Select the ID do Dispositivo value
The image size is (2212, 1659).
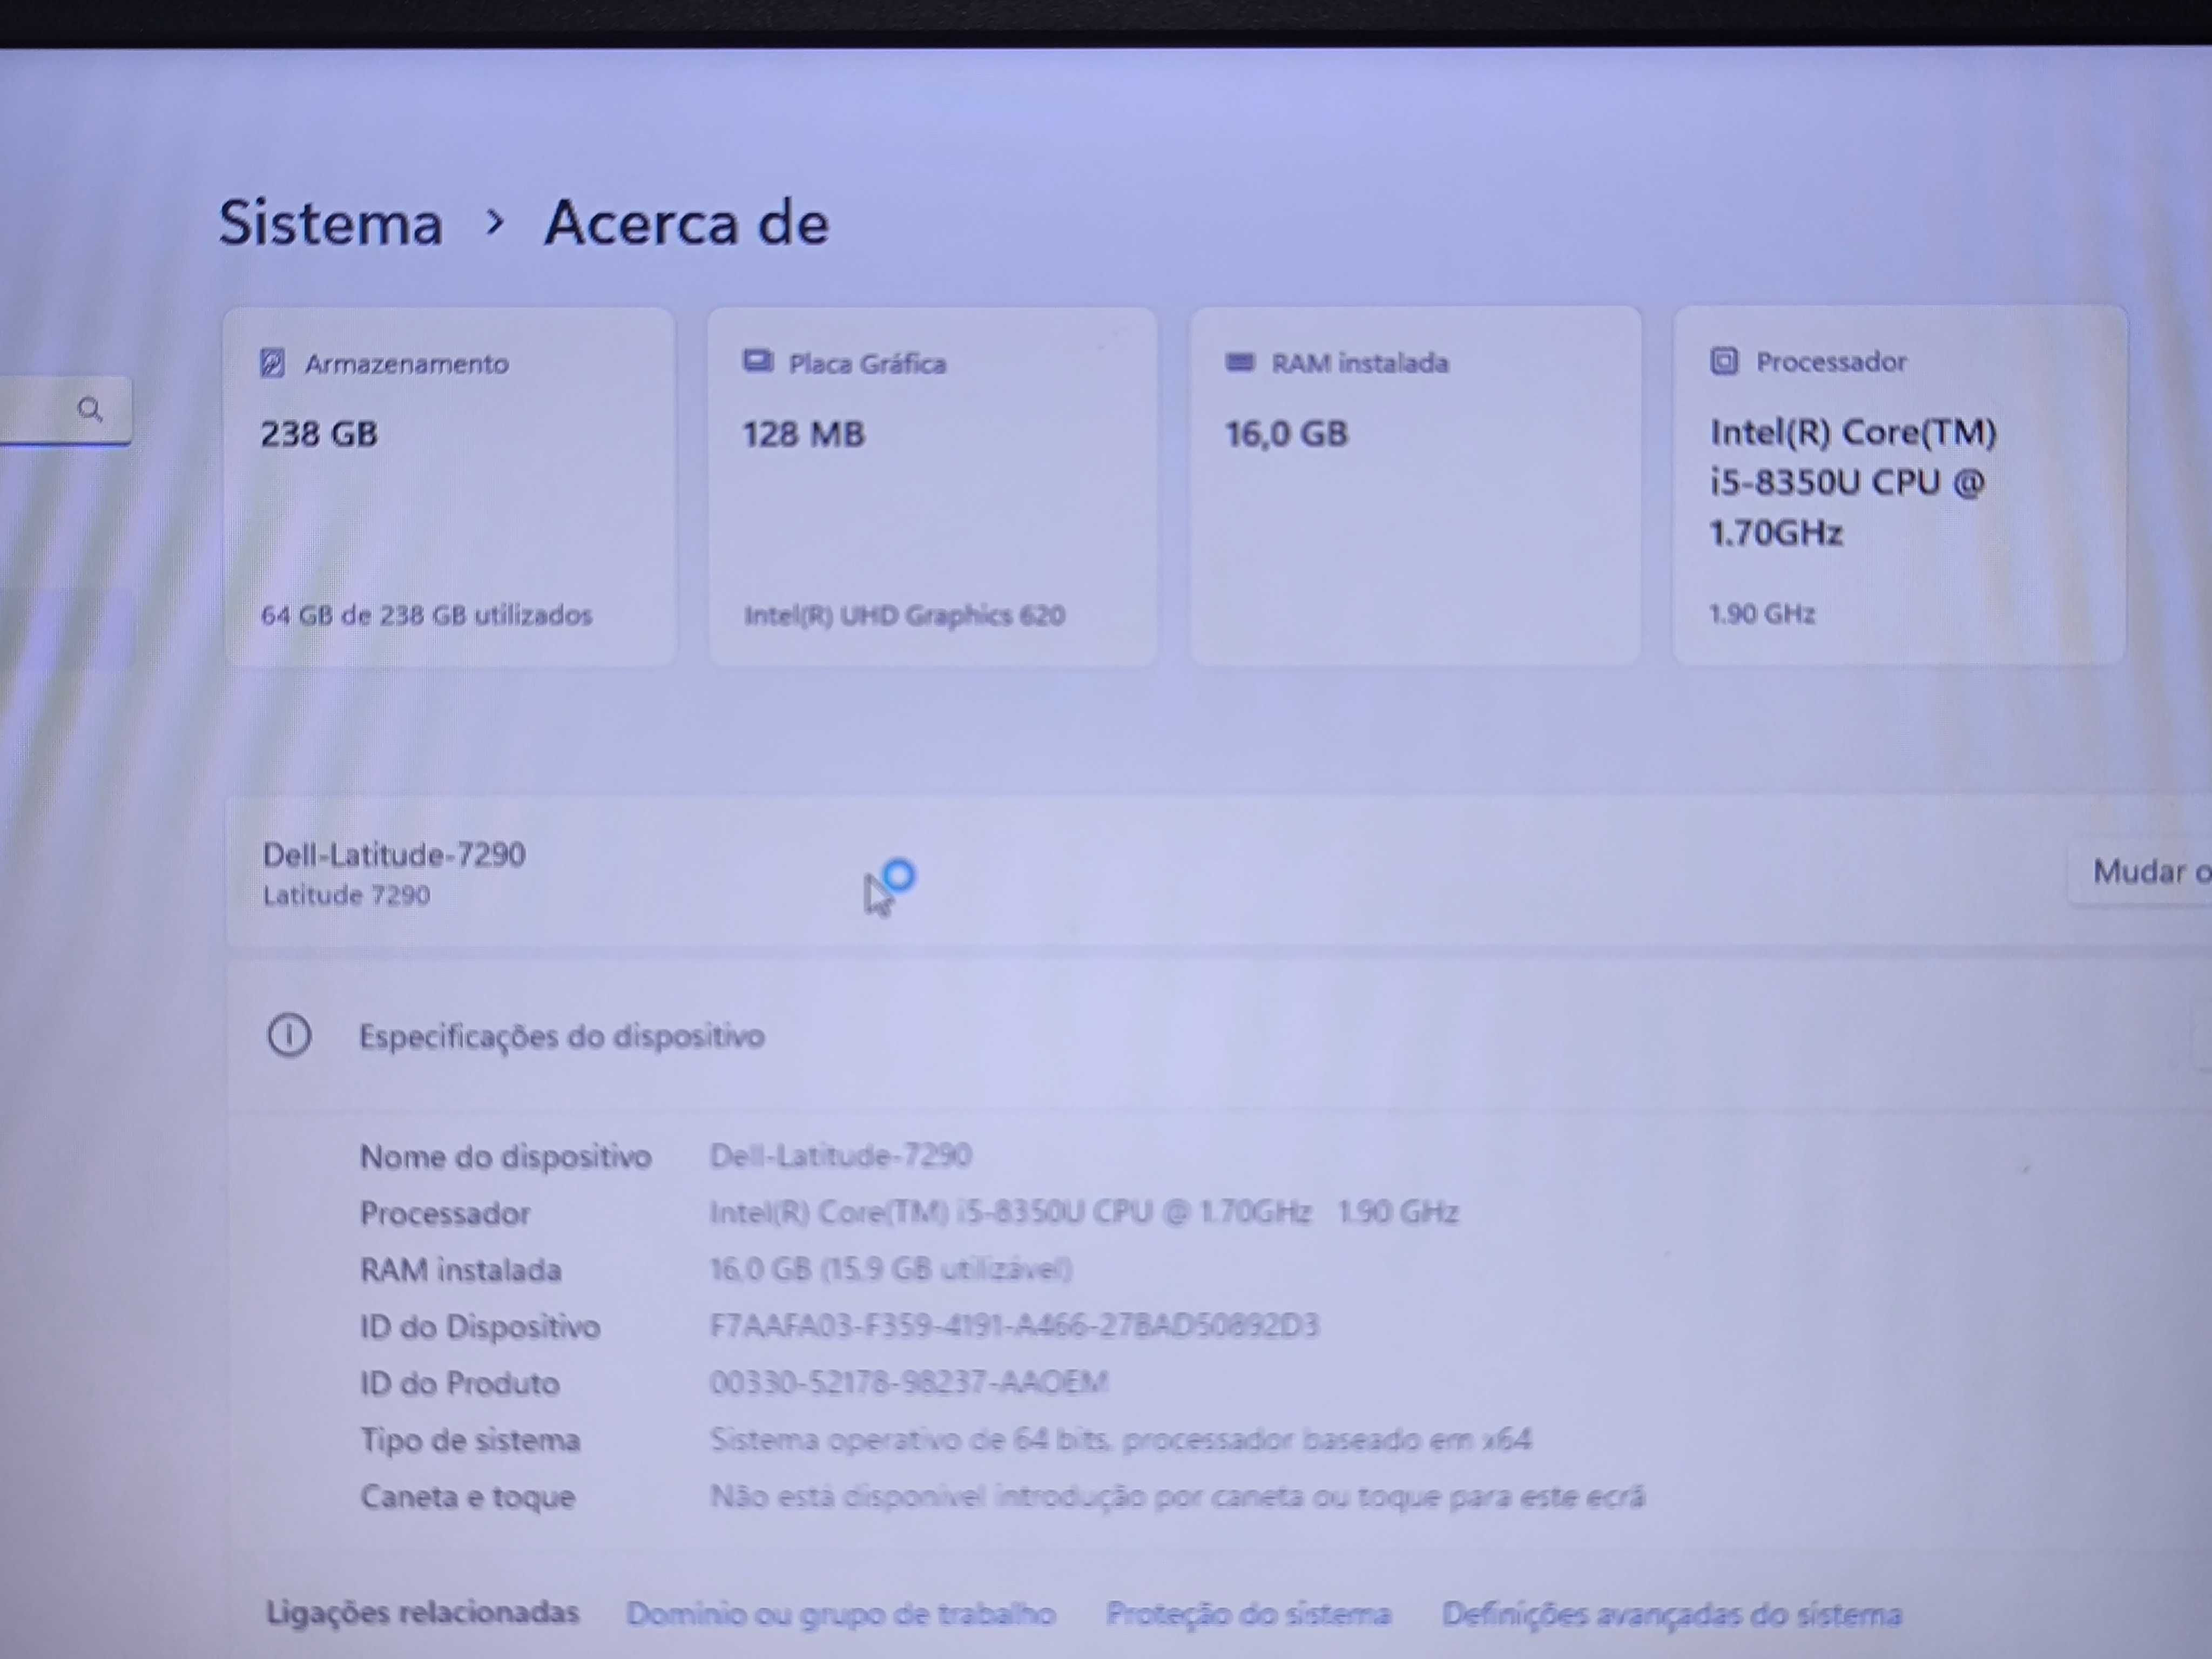click(1014, 1326)
